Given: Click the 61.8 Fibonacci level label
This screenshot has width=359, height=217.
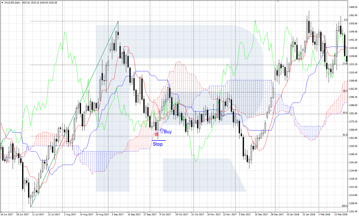Looking at the screenshot, I should pyautogui.click(x=345, y=135).
